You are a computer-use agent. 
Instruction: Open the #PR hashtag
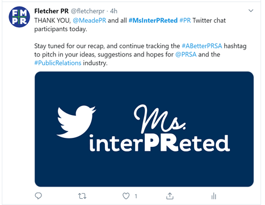185,20
